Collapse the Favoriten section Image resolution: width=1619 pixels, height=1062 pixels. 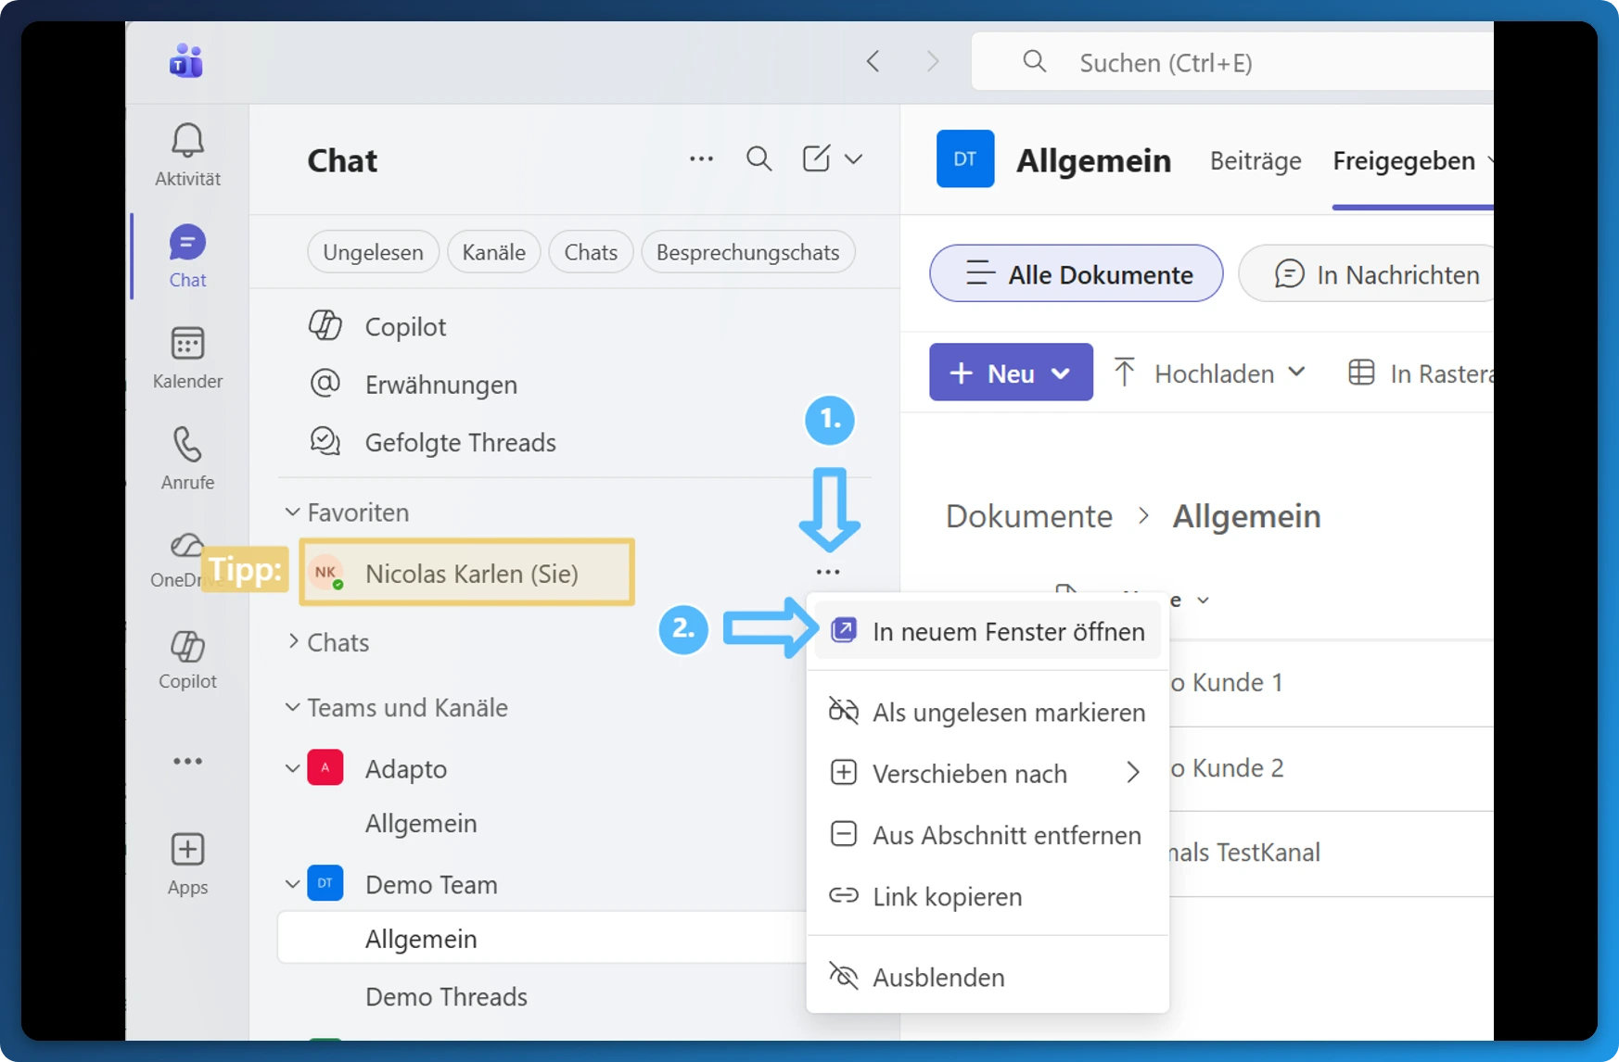coord(291,512)
